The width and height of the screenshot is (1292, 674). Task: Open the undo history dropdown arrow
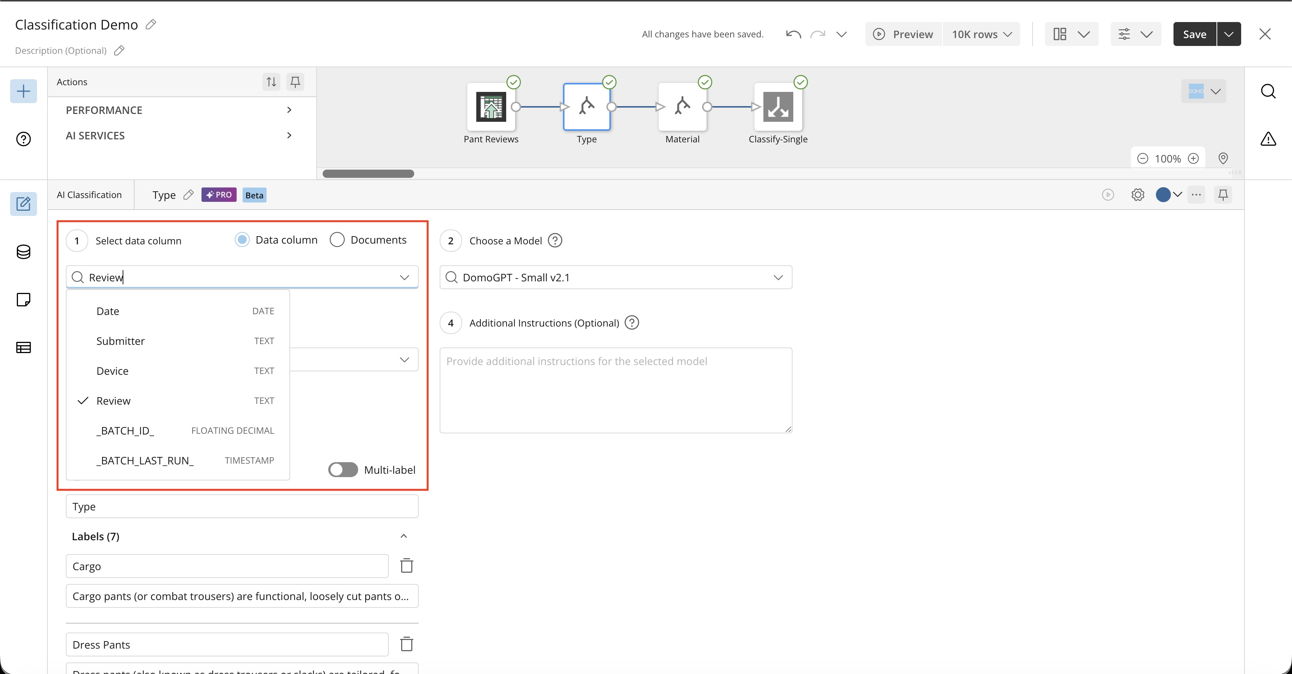point(842,34)
